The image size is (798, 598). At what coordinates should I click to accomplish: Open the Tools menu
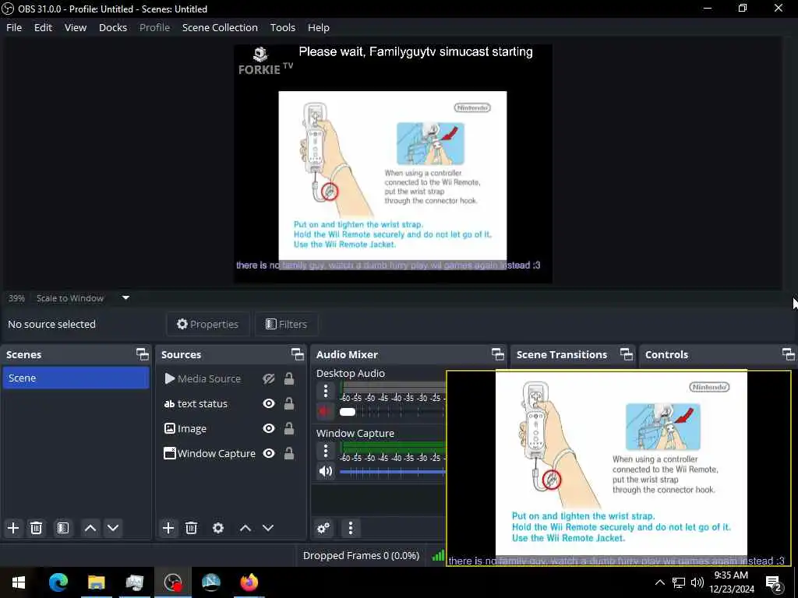coord(282,27)
